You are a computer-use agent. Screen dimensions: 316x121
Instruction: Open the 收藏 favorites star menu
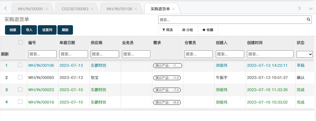point(208,30)
